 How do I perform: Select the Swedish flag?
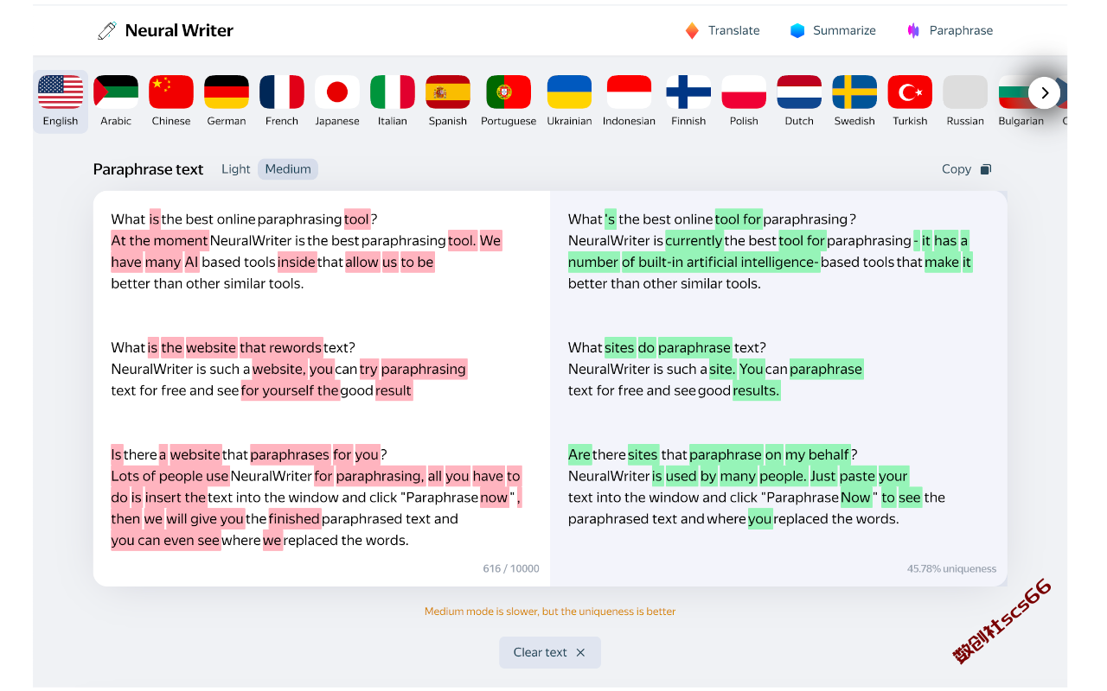854,92
